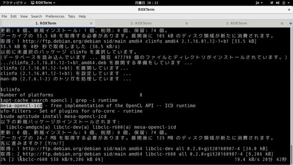Click the download progress line '2% [2 libclc-r600'

52,159
